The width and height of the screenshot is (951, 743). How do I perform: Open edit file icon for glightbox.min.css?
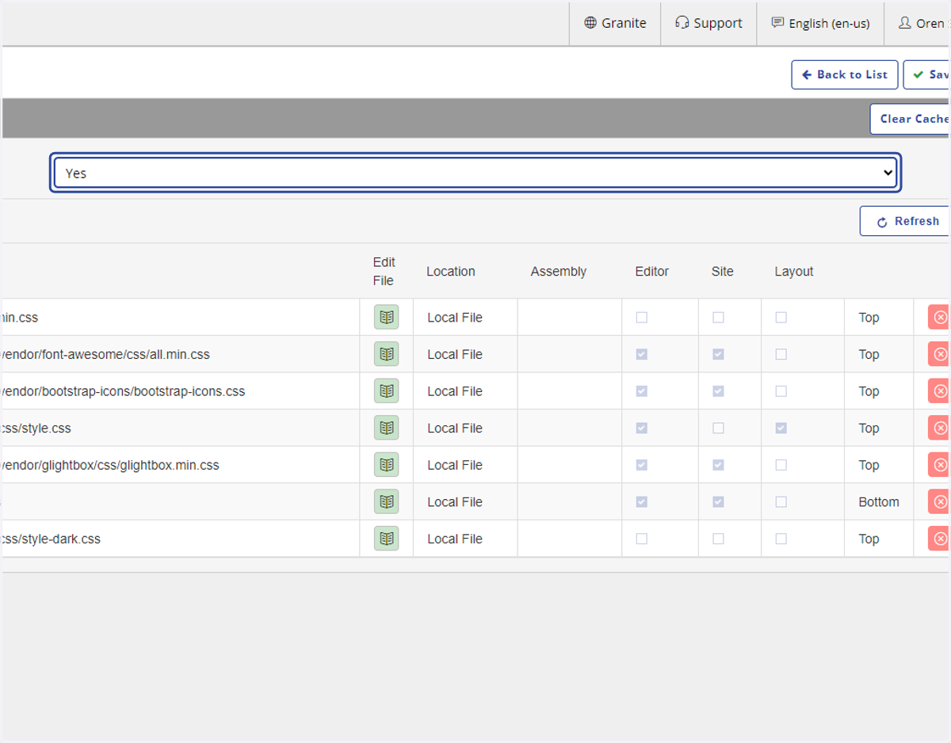coord(387,465)
